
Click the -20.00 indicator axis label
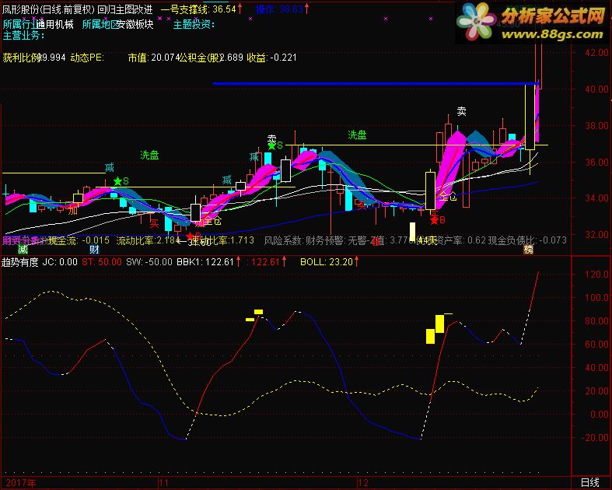[595, 437]
